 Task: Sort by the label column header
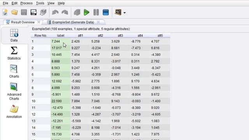click(x=61, y=35)
